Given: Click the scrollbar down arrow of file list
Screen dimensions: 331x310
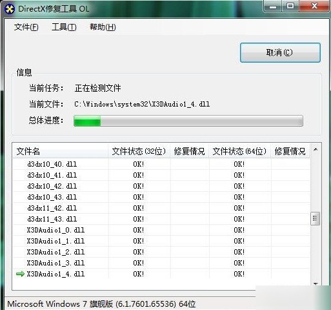Looking at the screenshot, I should point(316,284).
